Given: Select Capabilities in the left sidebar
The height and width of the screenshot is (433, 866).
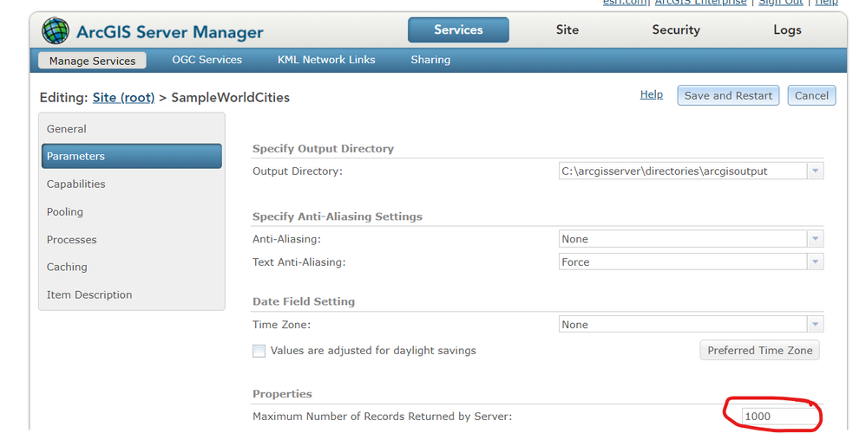Looking at the screenshot, I should pyautogui.click(x=76, y=184).
